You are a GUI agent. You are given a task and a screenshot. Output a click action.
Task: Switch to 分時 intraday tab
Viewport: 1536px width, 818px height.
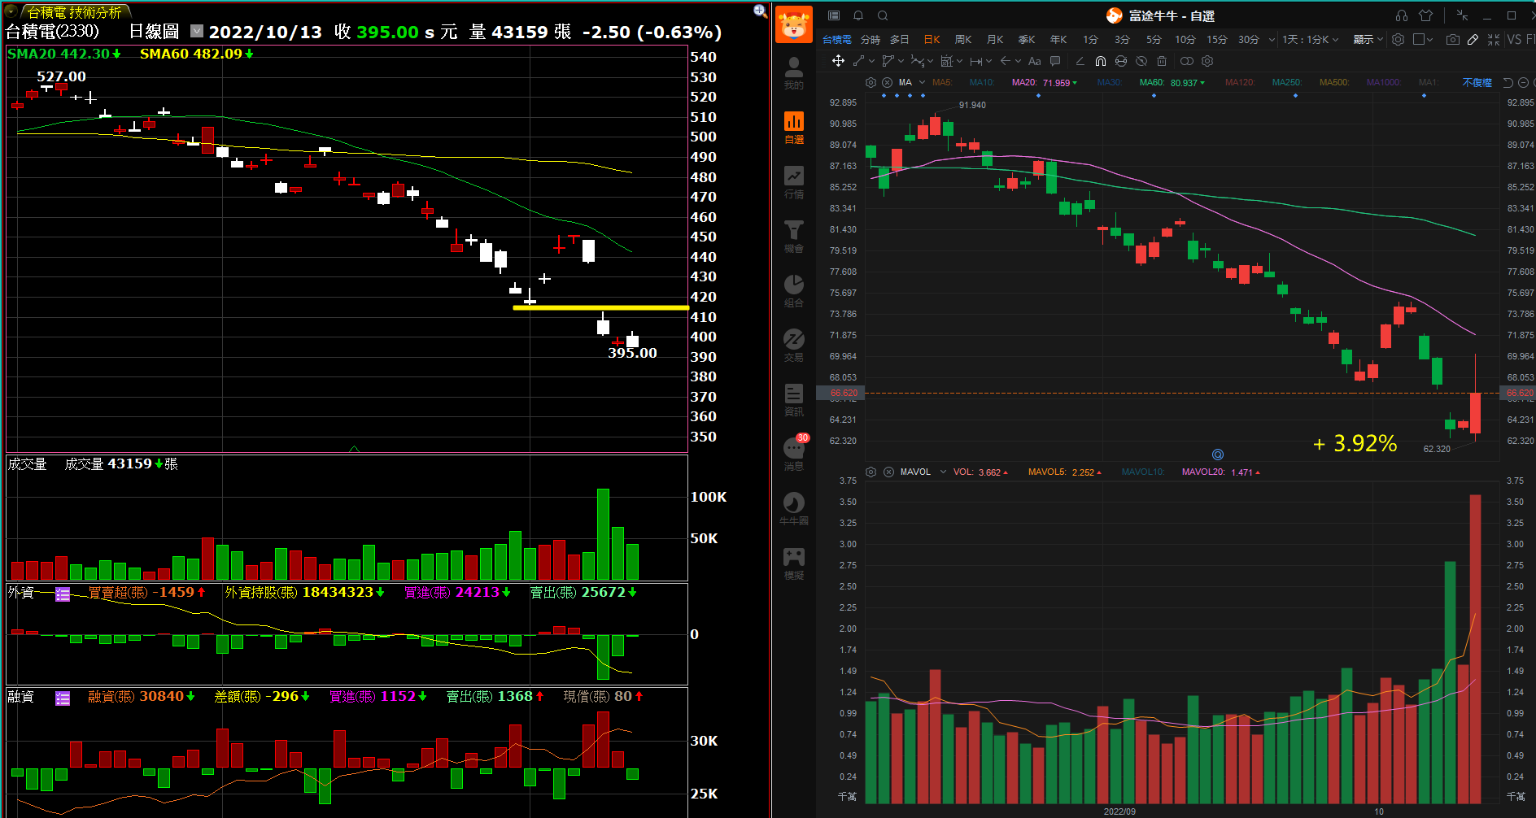[x=871, y=39]
